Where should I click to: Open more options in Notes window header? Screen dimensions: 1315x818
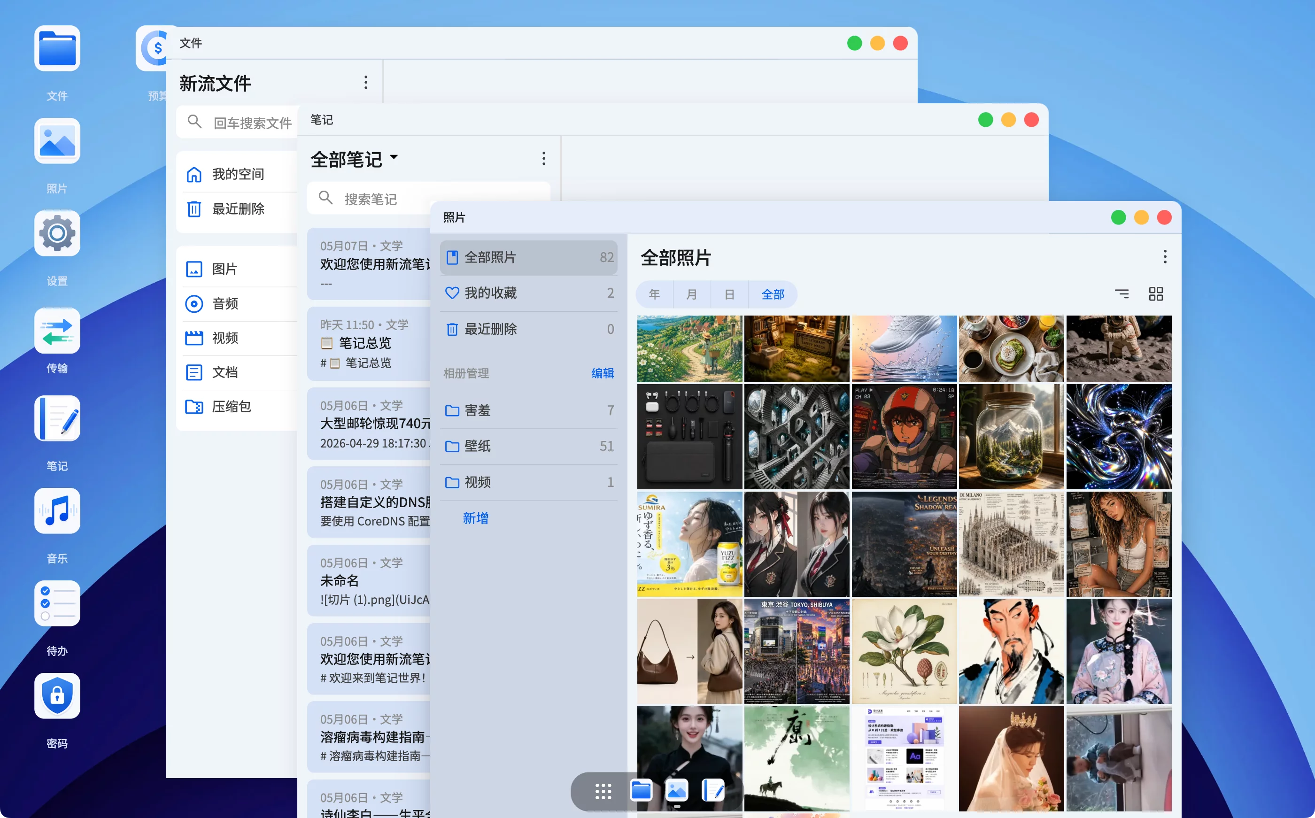544,159
